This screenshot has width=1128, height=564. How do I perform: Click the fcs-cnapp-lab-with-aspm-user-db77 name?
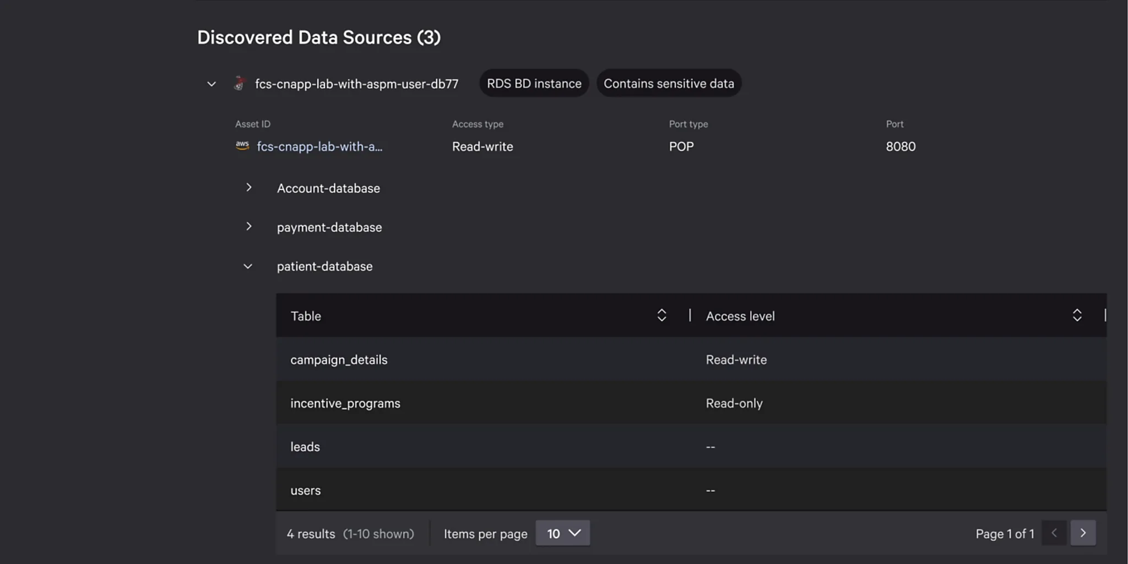356,84
